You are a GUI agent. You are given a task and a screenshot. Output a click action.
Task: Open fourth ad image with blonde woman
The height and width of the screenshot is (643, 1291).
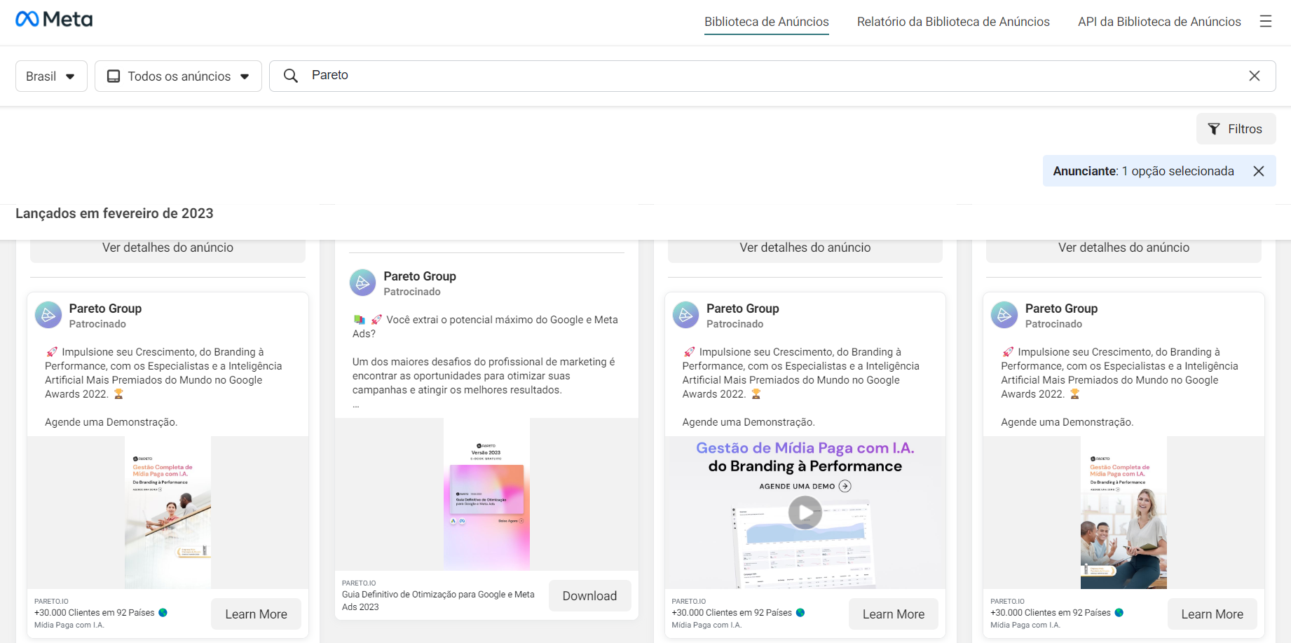point(1123,513)
